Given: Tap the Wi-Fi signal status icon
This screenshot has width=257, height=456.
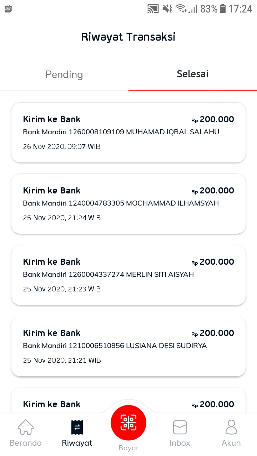Looking at the screenshot, I should coord(182,9).
